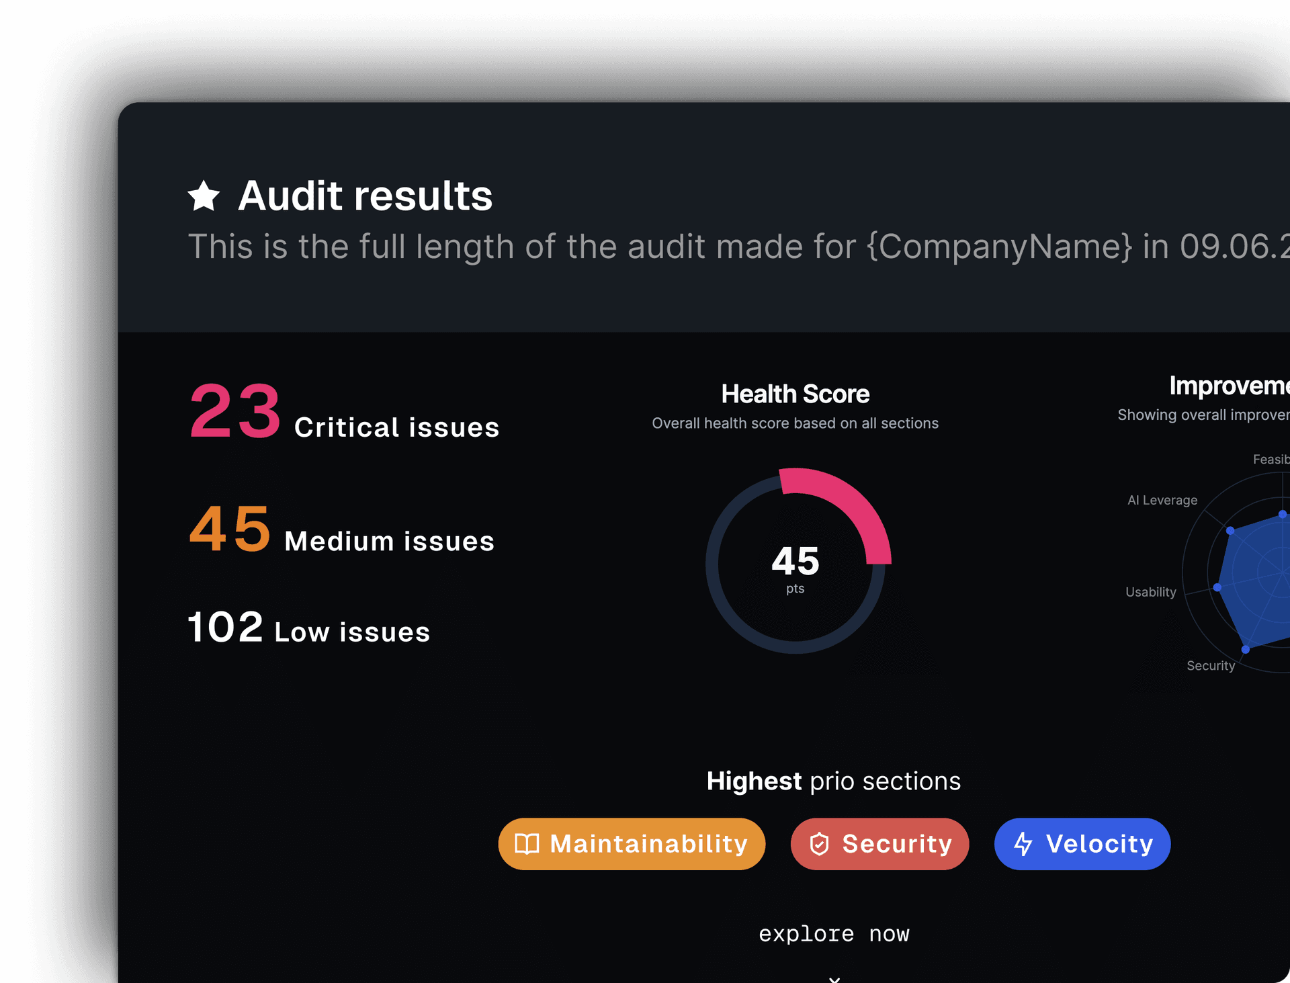1290x983 pixels.
Task: Click the AI Leverage radar chart label
Action: (1162, 500)
